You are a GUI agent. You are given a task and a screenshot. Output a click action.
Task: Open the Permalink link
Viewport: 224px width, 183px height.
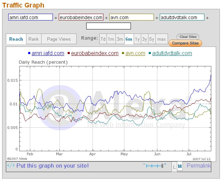tap(199, 166)
